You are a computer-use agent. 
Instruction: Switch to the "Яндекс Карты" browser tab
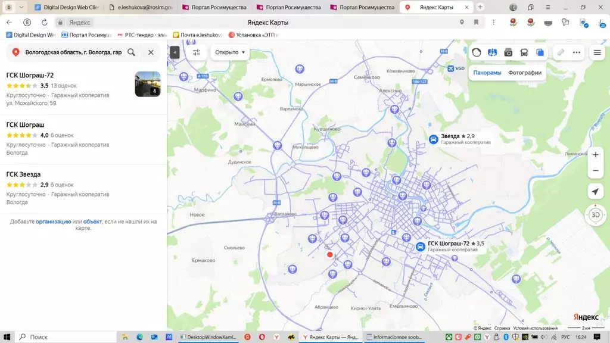[437, 7]
